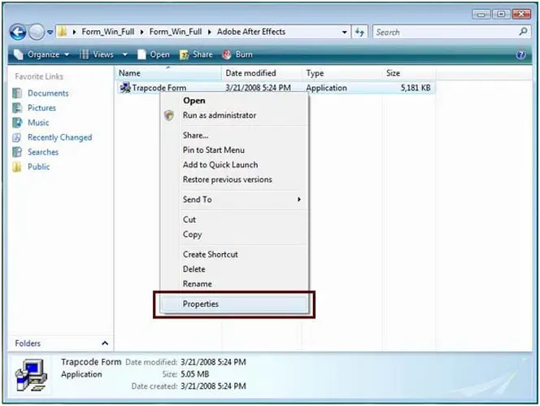Select the Trapcode Form file name
This screenshot has width=540, height=406.
coord(159,88)
